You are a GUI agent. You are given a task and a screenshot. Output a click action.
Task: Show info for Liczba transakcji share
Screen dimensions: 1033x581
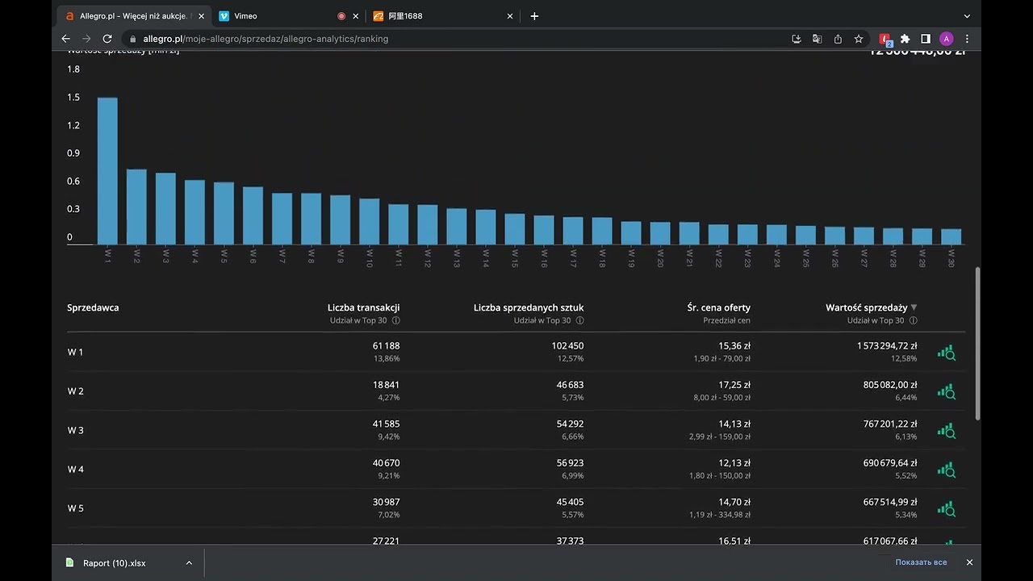click(396, 320)
